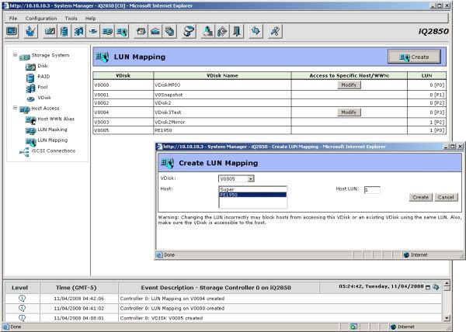Open the VDisk V0005 dropdown in dialog
Screen dimensions: 466x332
pos(251,178)
